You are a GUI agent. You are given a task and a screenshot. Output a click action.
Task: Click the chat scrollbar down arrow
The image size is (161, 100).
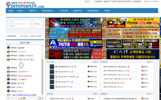(42, 95)
